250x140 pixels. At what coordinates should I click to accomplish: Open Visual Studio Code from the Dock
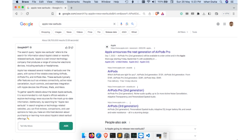click(x=148, y=136)
